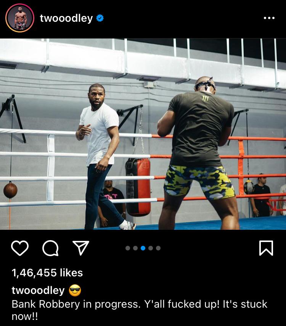Go to last carousel dot
Image resolution: width=286 pixels, height=326 pixels.
tap(158, 248)
